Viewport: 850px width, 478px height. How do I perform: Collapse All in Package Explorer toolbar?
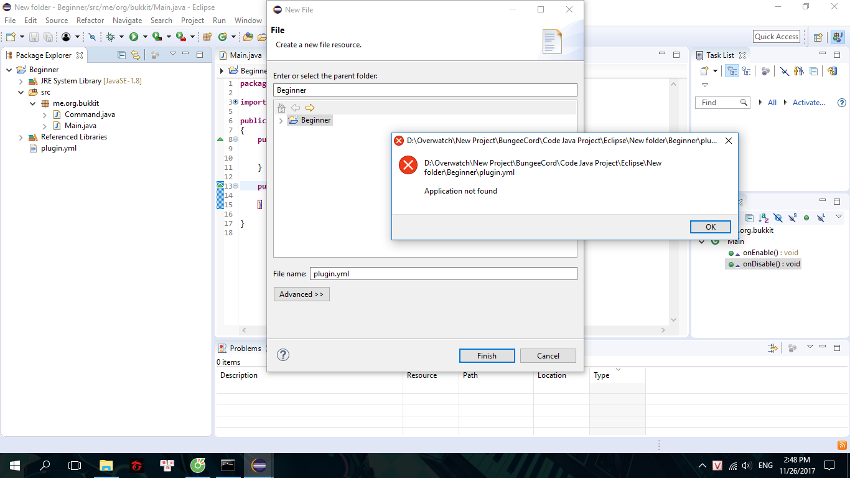tap(121, 55)
